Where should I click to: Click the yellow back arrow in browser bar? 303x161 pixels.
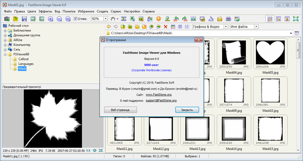tap(109, 27)
